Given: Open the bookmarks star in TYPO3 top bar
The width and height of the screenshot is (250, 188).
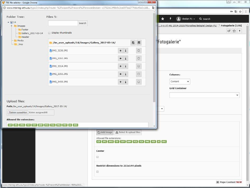Looking at the screenshot, I should [x=163, y=19].
